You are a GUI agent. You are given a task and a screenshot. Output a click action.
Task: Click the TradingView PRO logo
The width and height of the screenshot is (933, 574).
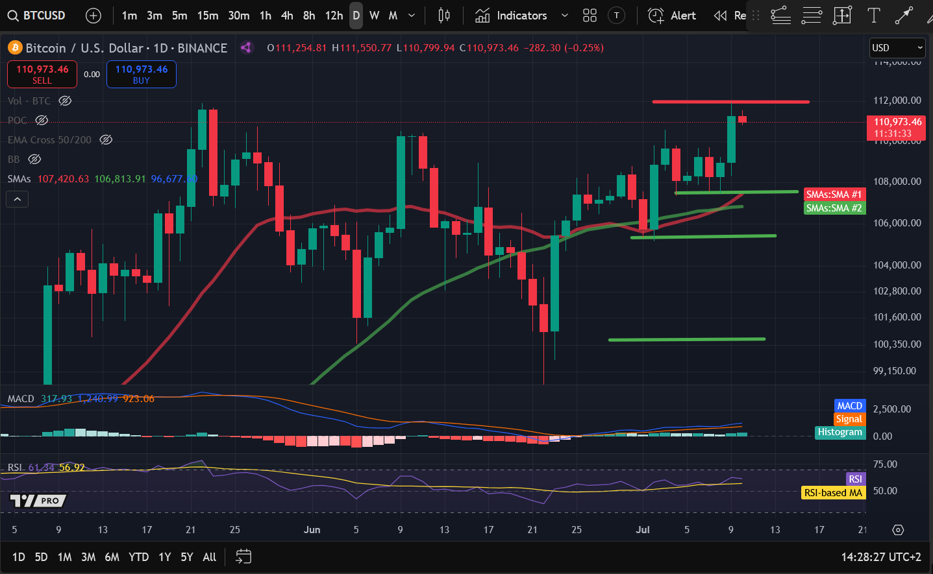tap(38, 501)
